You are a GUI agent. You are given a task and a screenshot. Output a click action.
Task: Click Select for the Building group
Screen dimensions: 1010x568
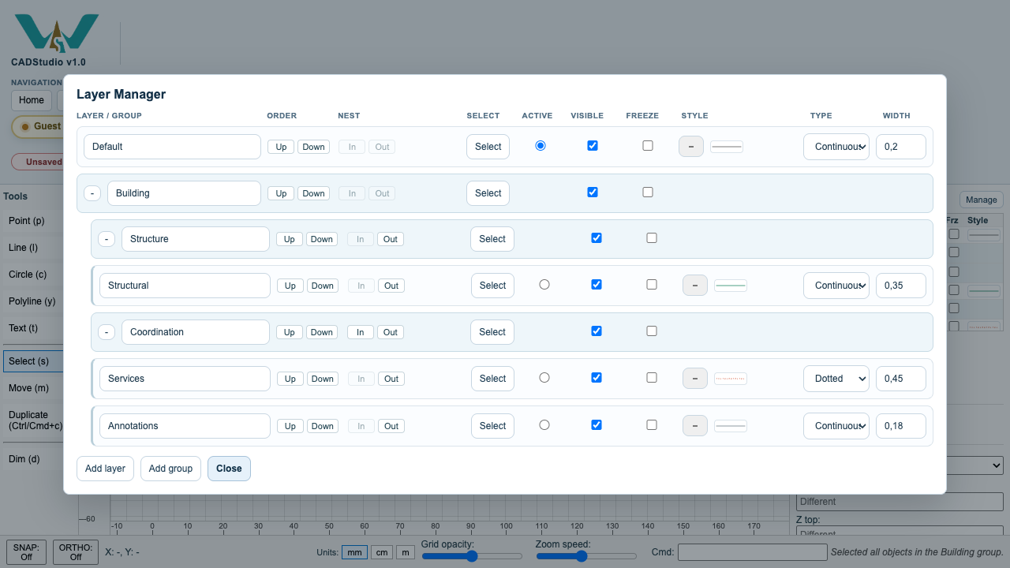[488, 193]
